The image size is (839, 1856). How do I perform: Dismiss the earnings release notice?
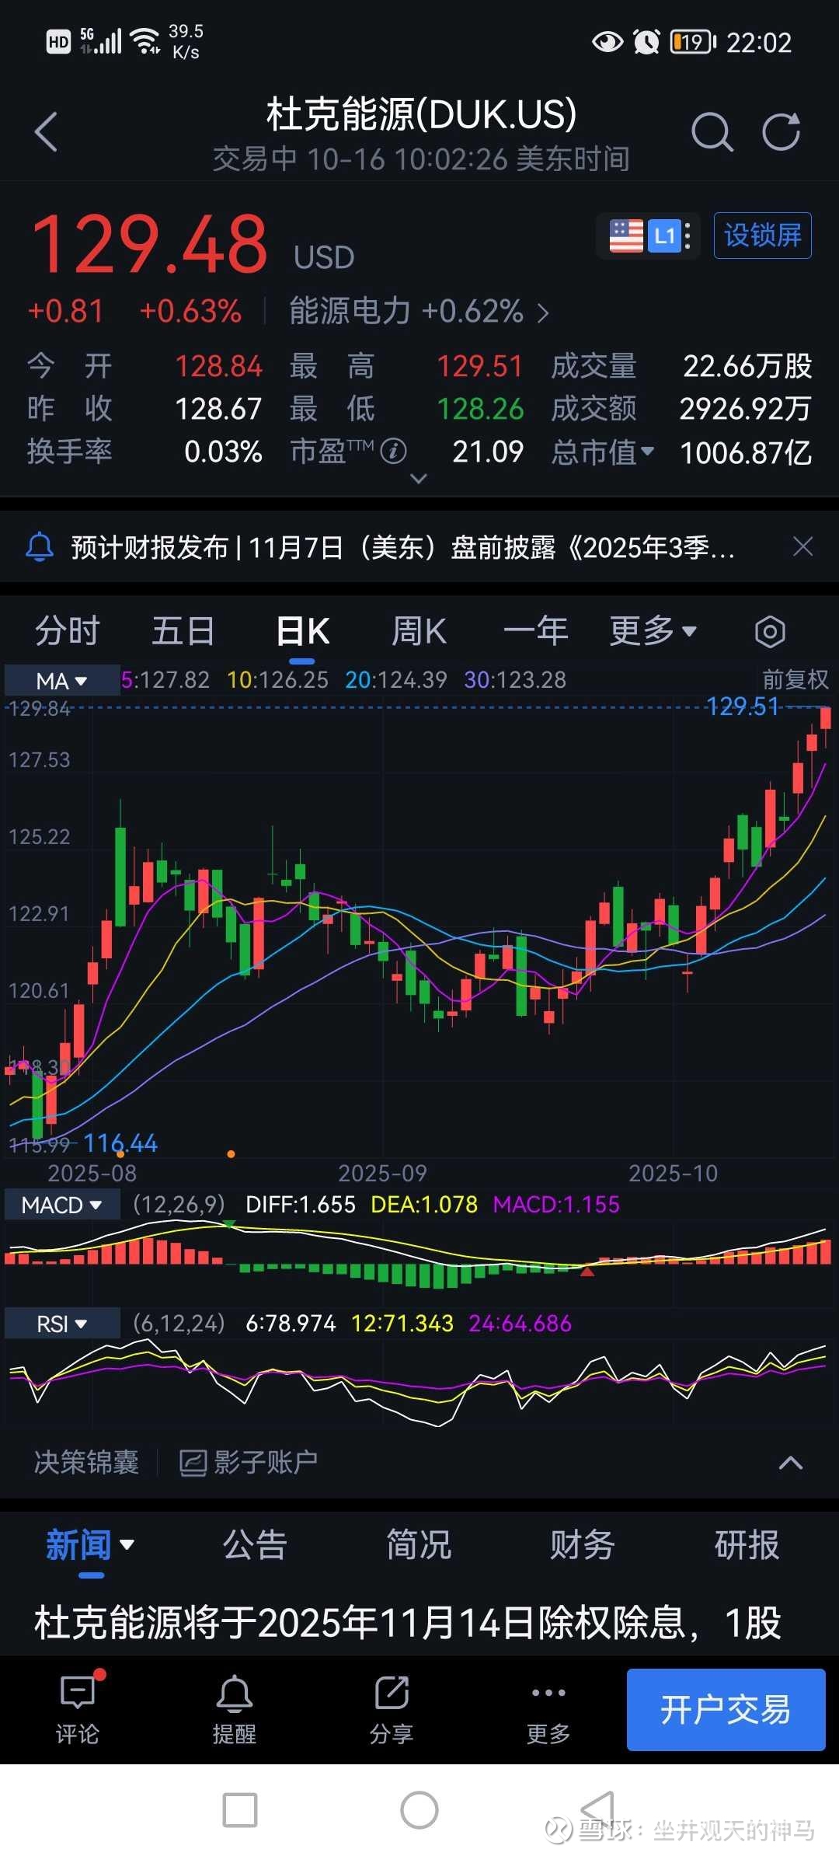pos(802,546)
